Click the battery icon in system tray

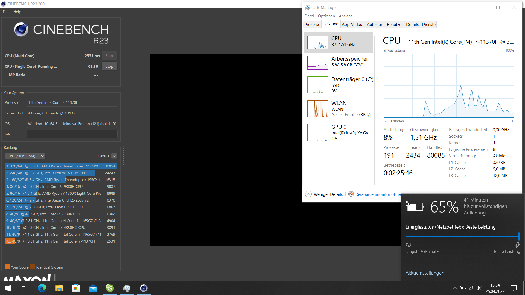463,288
